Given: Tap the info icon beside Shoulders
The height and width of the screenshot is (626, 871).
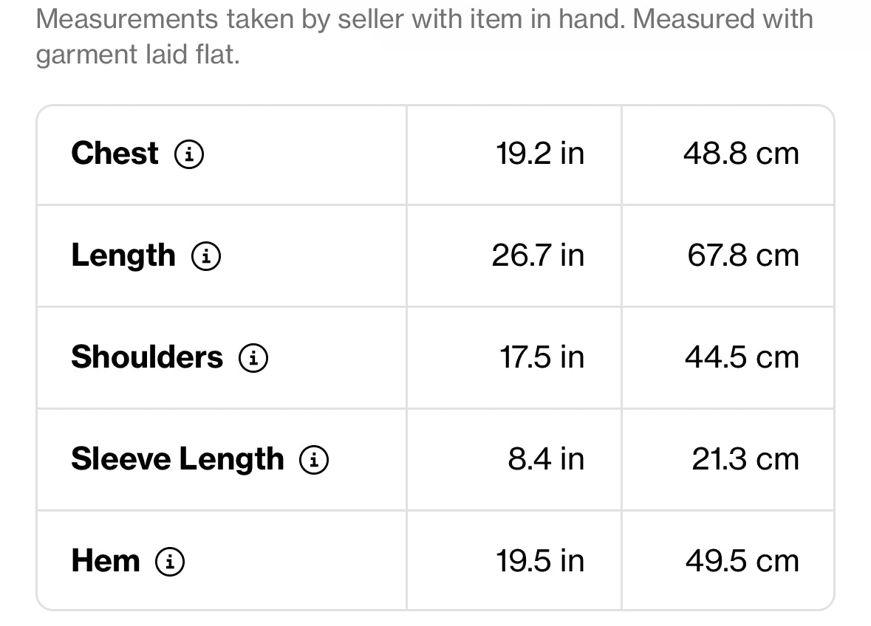Looking at the screenshot, I should [253, 358].
